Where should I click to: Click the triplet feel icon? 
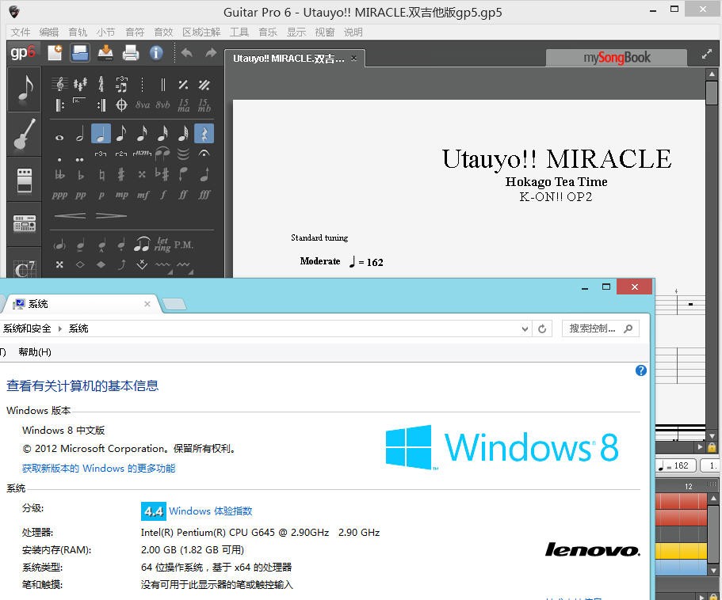[x=121, y=84]
